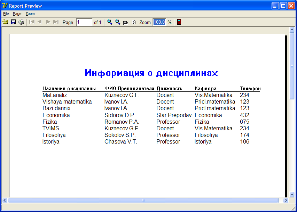Open the File menu

(x=6, y=14)
